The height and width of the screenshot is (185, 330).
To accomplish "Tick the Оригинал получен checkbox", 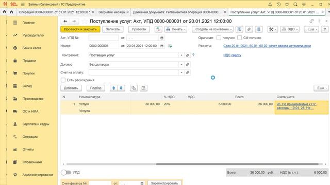I will coord(219,38).
